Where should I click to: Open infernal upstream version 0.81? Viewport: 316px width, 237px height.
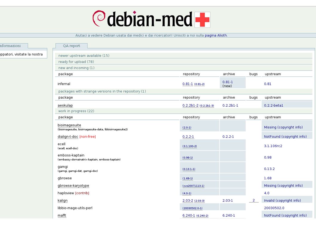point(268,84)
